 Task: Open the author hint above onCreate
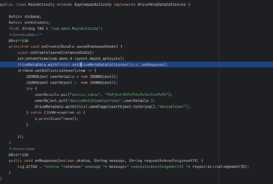[x=25, y=35]
